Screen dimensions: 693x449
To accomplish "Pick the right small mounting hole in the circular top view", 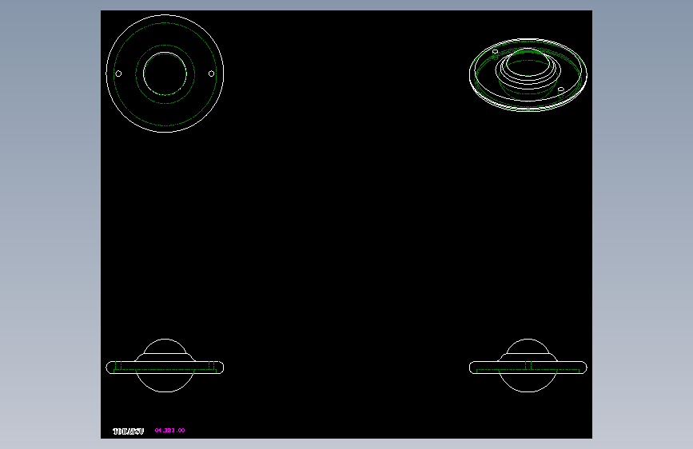I will click(x=211, y=74).
